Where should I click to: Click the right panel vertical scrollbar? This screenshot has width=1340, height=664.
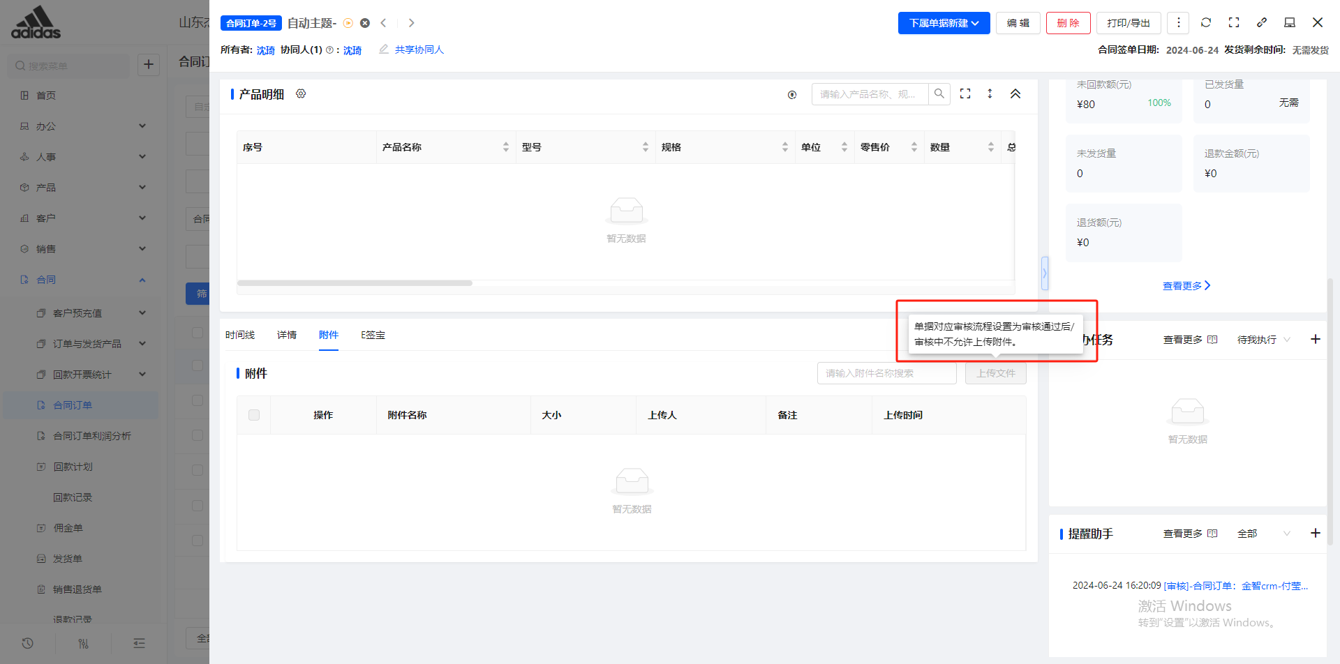click(1330, 412)
